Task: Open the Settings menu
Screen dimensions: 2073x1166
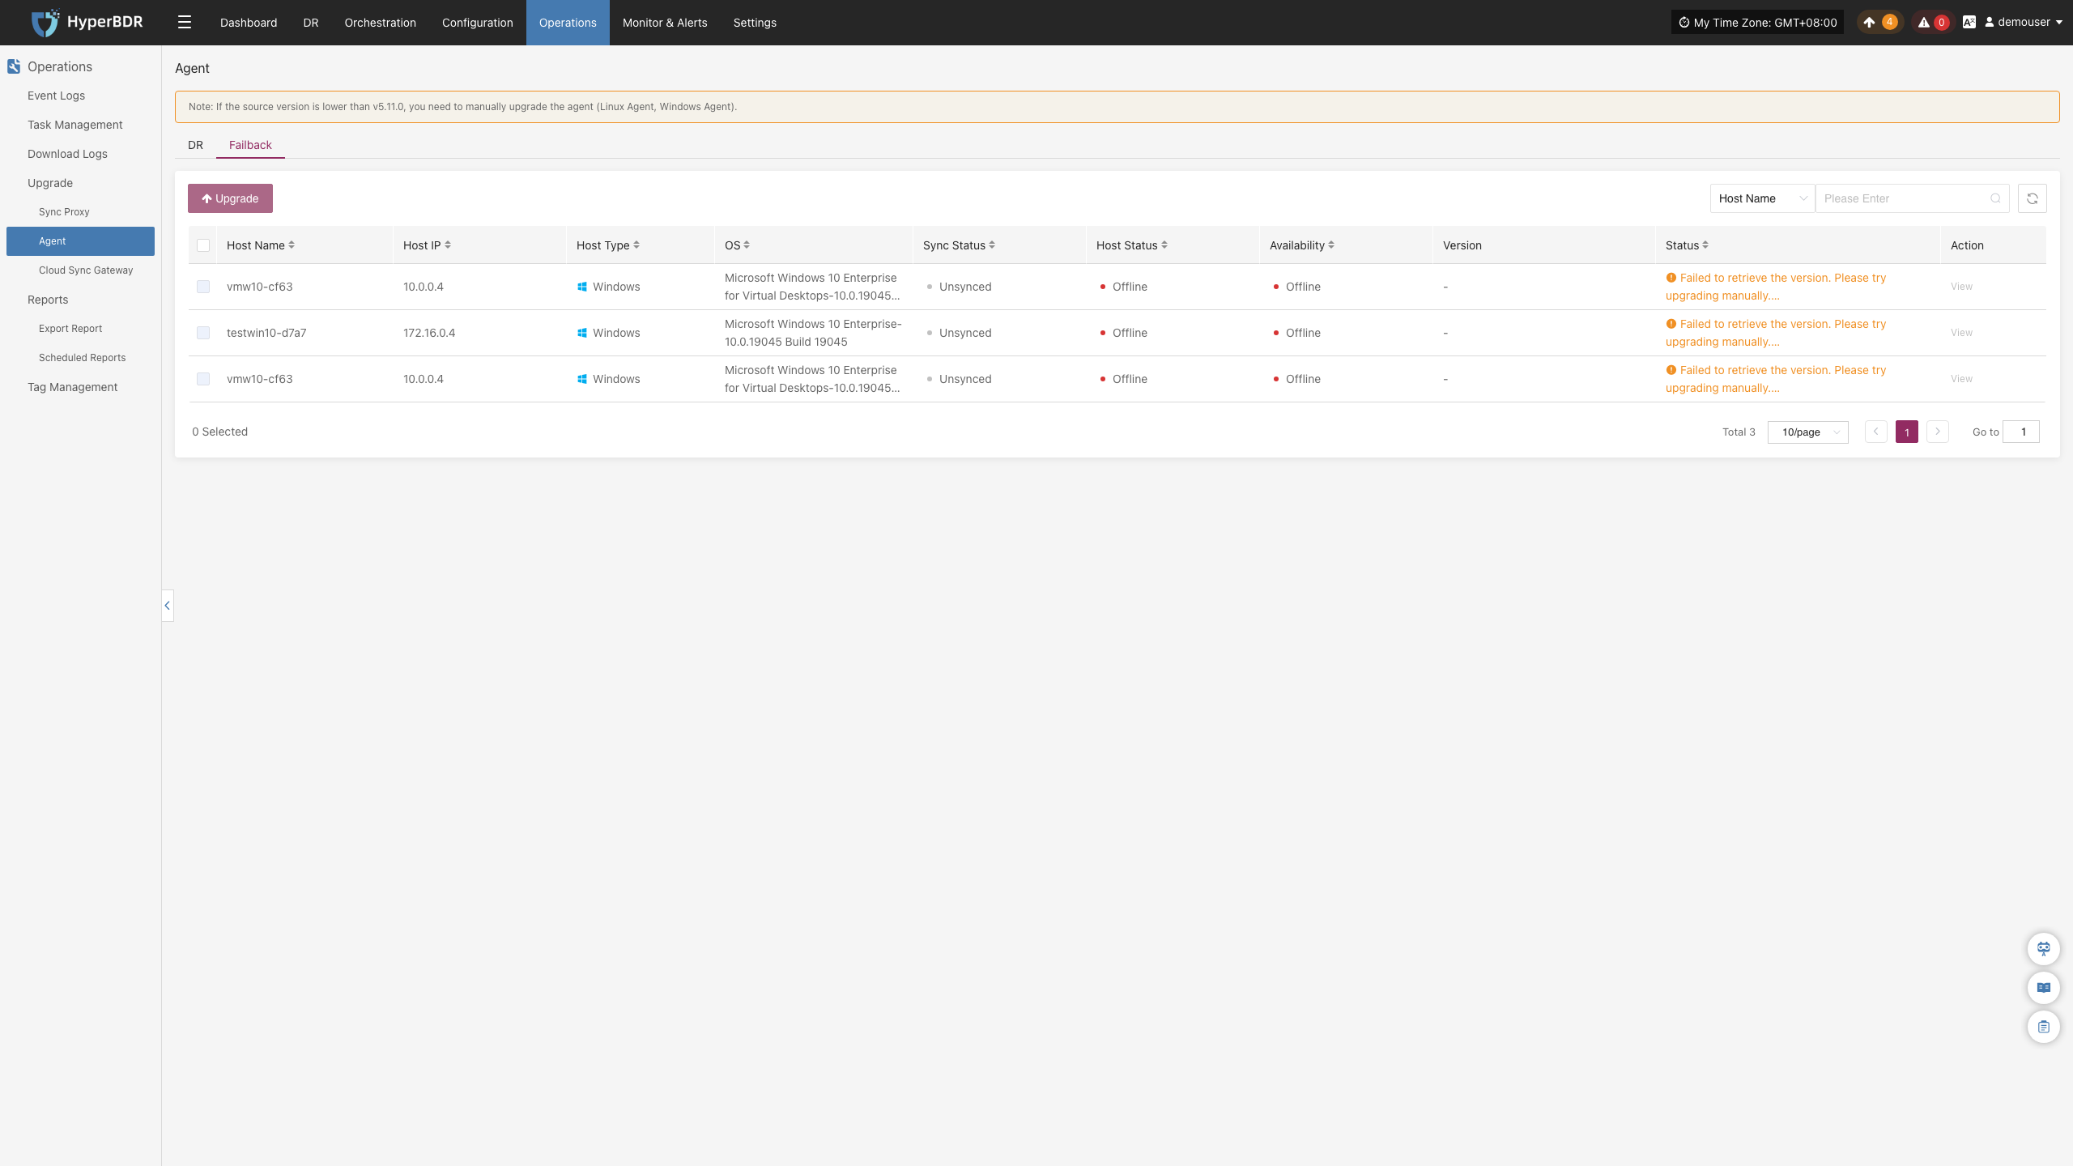Action: click(755, 23)
